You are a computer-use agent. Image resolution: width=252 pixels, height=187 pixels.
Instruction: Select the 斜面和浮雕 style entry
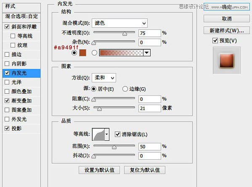(x=21, y=27)
